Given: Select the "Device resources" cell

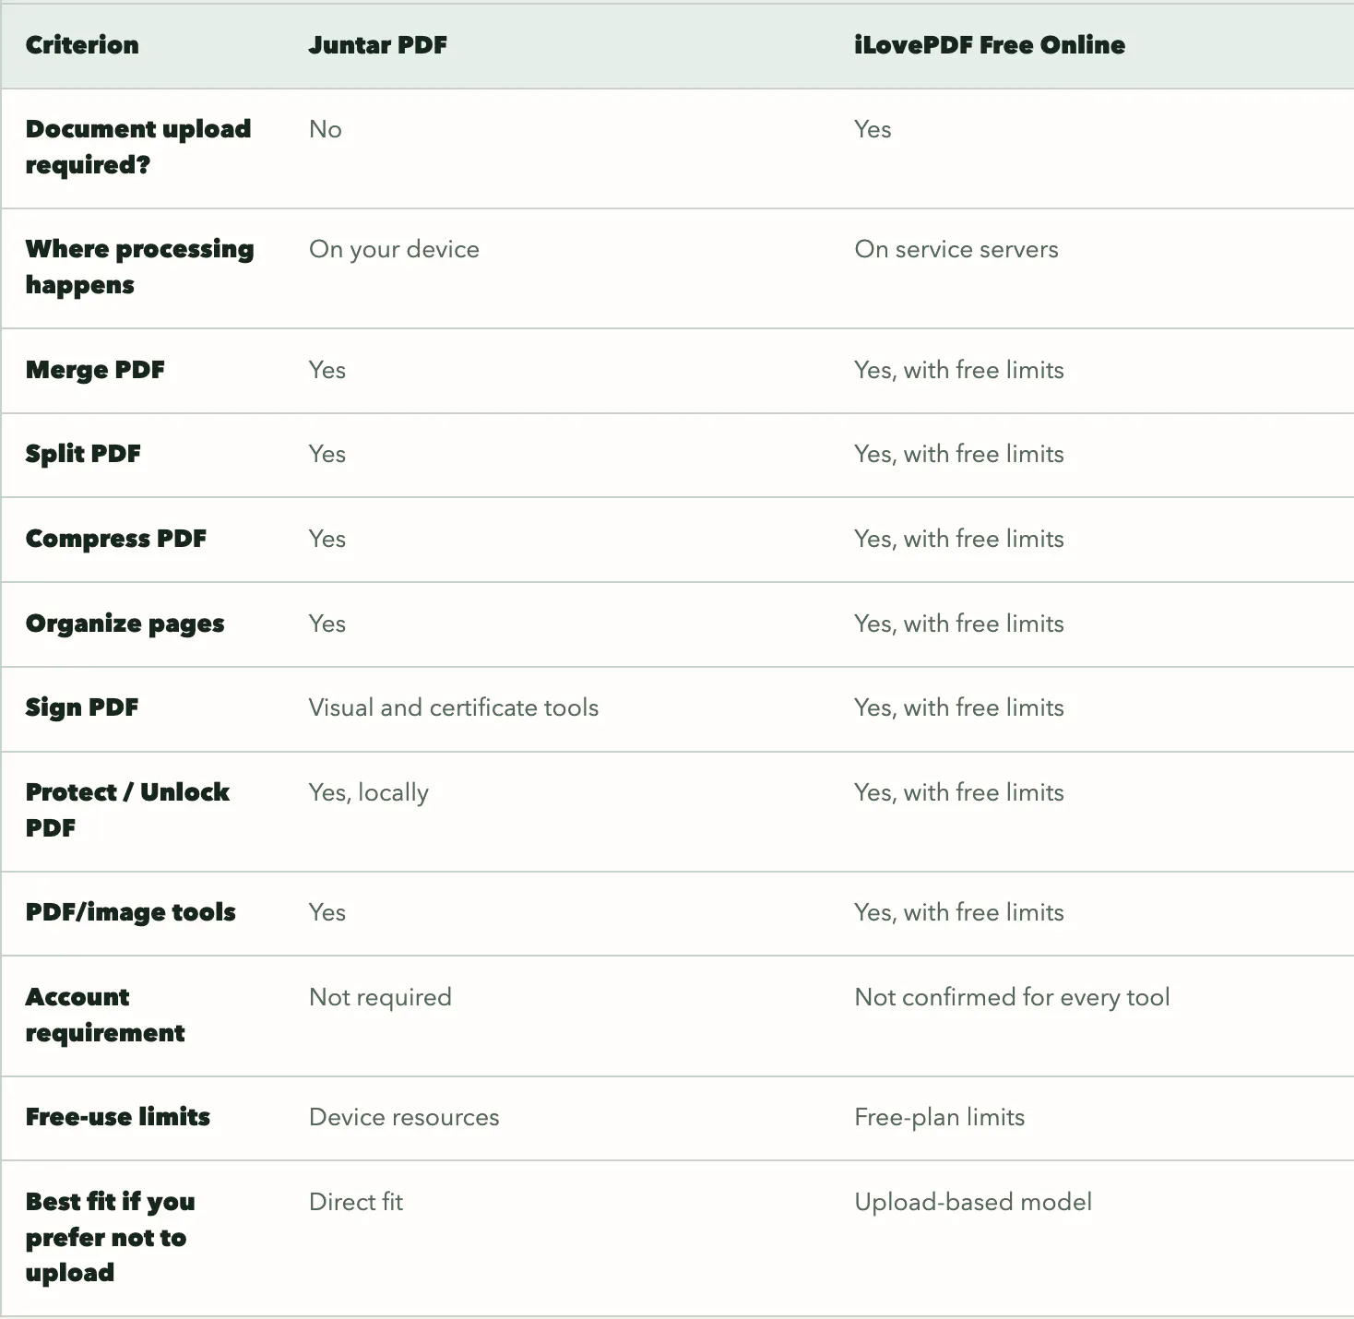Looking at the screenshot, I should coord(404,1117).
